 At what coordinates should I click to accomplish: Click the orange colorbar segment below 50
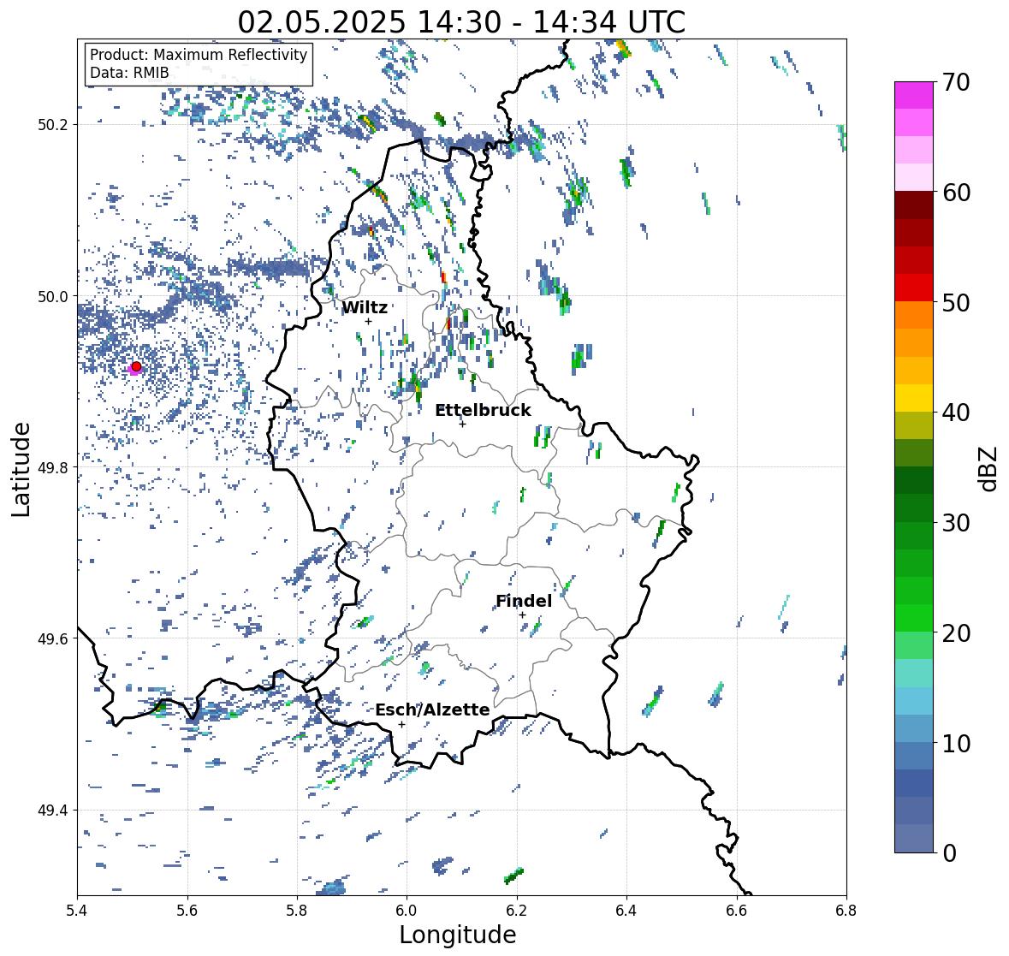(914, 315)
